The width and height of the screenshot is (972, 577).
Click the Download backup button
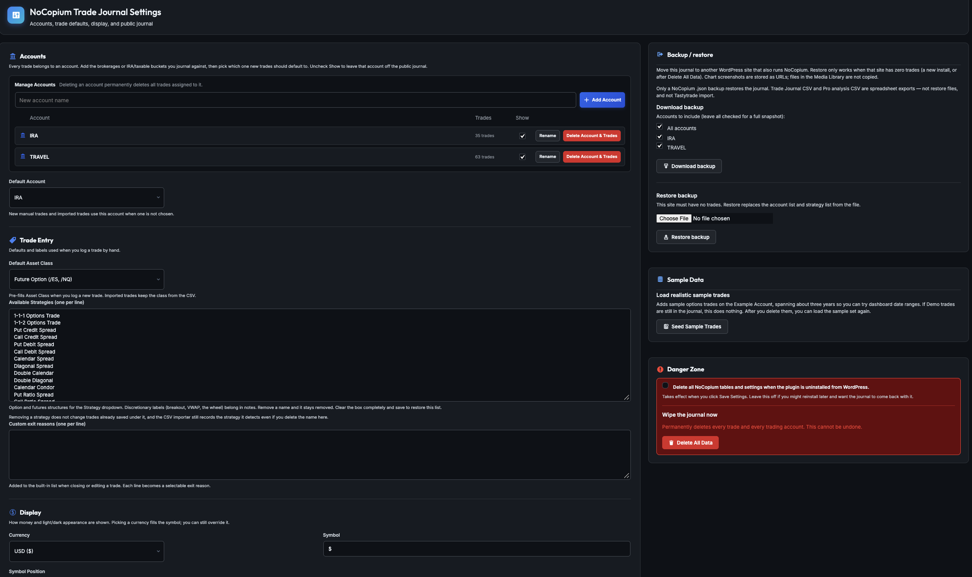coord(689,166)
